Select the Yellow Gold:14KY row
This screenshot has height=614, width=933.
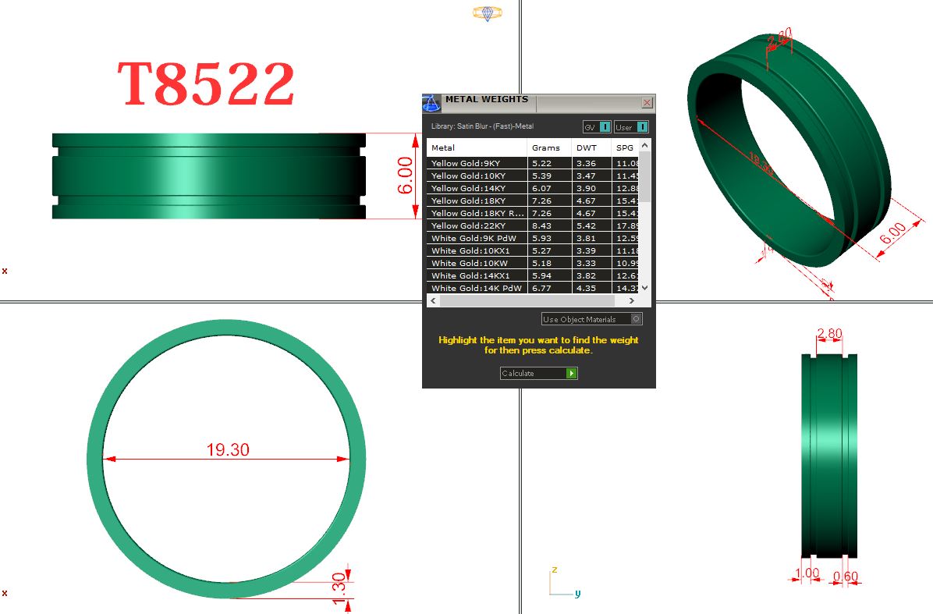(x=477, y=188)
